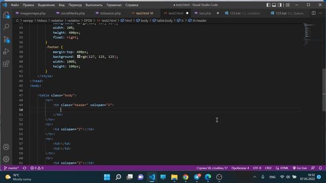Switch to test.php tab

click(205, 13)
